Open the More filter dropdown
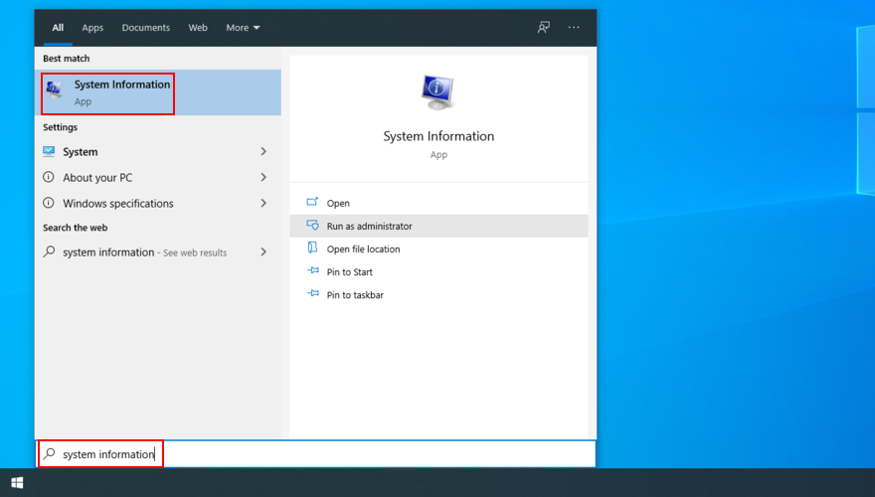 tap(243, 28)
